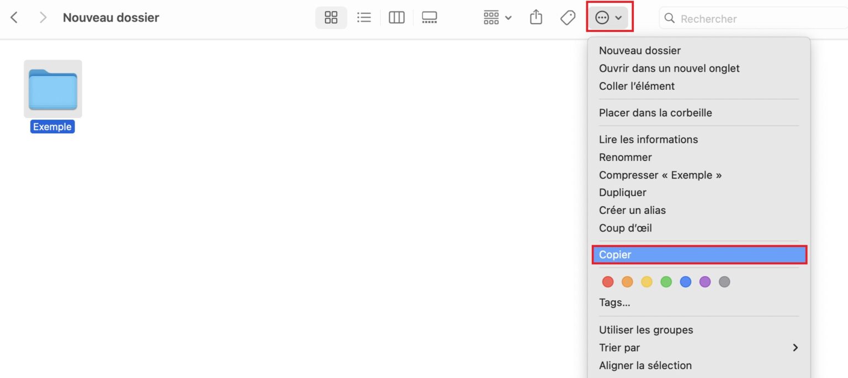848x378 pixels.
Task: Open 'Tags…' from the menu
Action: [x=614, y=302]
